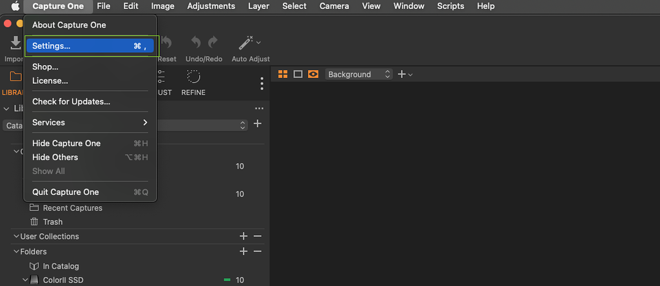Open the Refine tool tab
Screen dimensions: 660x286
pyautogui.click(x=193, y=83)
